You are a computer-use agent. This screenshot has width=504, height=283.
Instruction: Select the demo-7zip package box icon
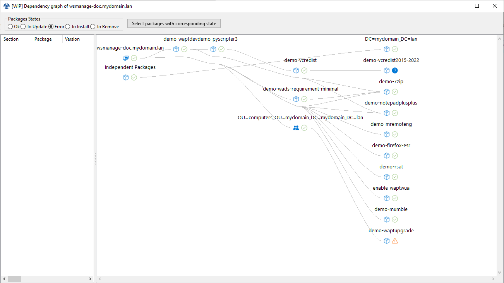pos(386,92)
